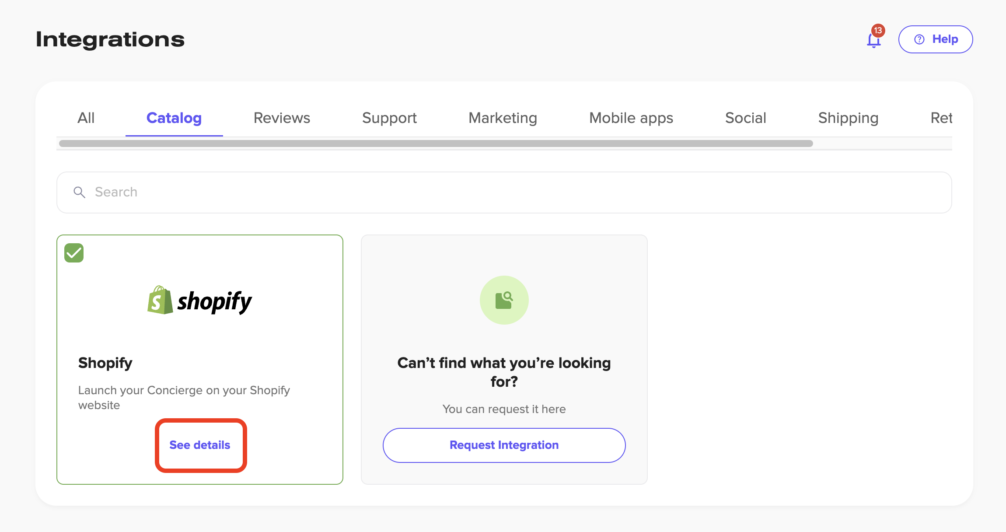Viewport: 1006px width, 532px height.
Task: Open the Reviews tab
Action: tap(281, 118)
